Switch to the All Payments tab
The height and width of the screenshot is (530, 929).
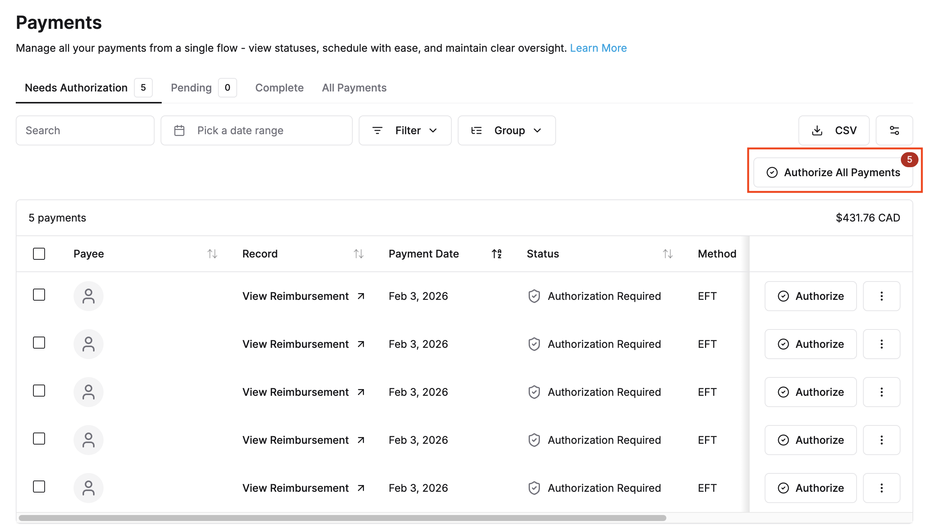point(354,88)
